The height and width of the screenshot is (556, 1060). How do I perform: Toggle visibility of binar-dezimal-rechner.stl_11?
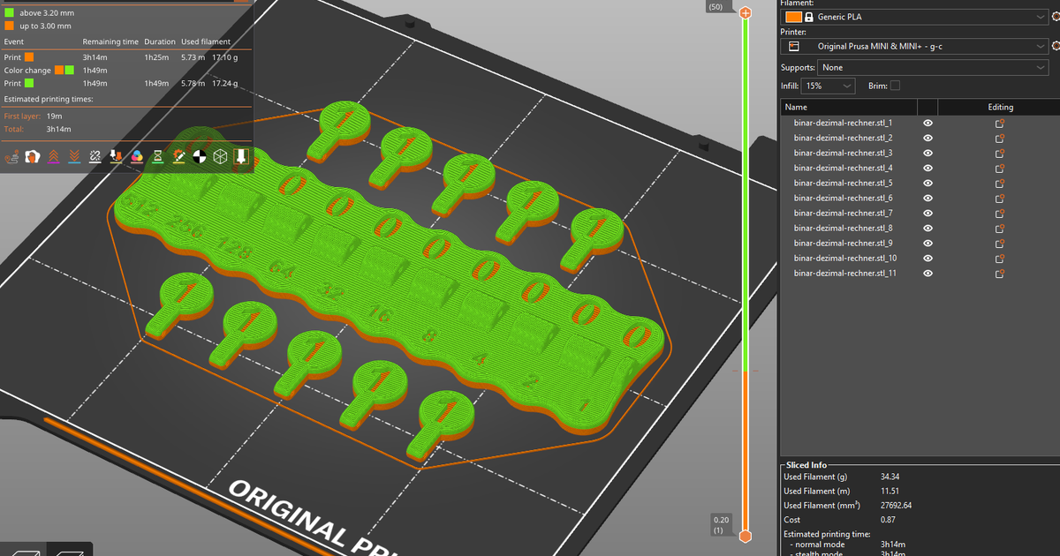pos(927,273)
